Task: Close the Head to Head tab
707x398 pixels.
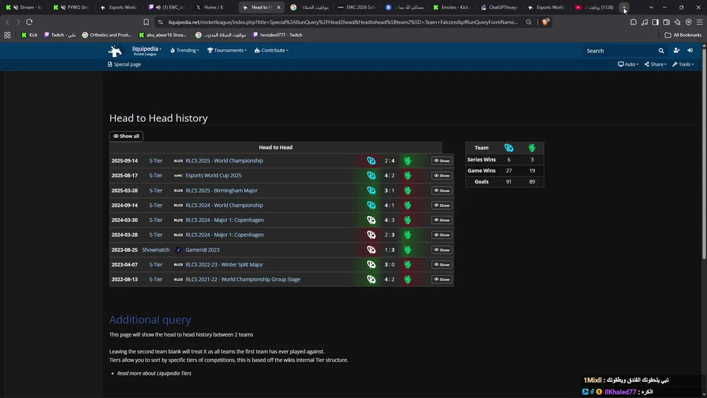Action: click(x=278, y=7)
